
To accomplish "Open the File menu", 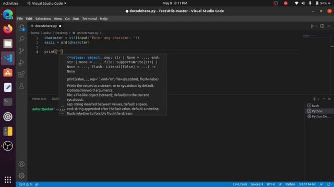I will click(x=20, y=19).
